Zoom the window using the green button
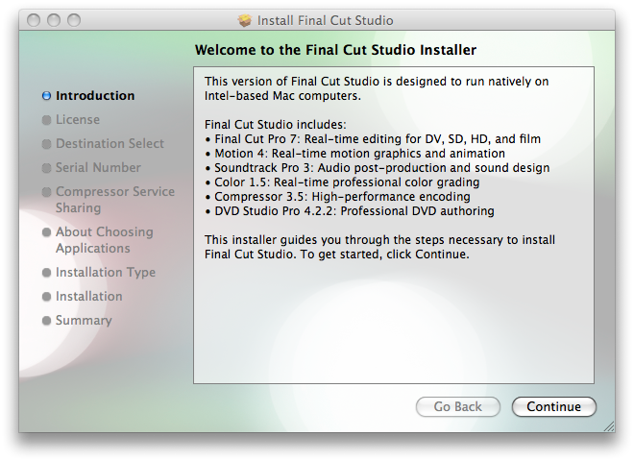Viewport: 634px width, 461px height. pyautogui.click(x=73, y=20)
